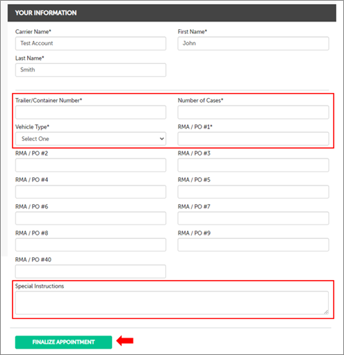Click into RMA / PO #5 field
Viewport: 344px width, 355px height.
pos(253,192)
